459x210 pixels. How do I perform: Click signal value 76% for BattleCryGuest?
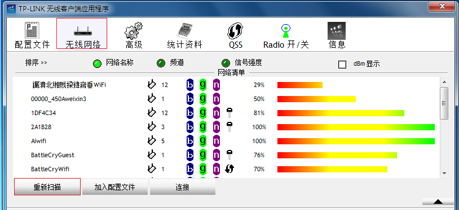[259, 155]
